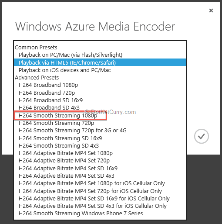
Task: Choose Playback via HTML5 (IE/Chrome/Safari)
Action: pos(100,62)
